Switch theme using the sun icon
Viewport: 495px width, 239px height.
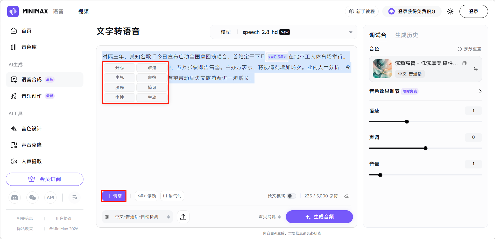coord(450,11)
